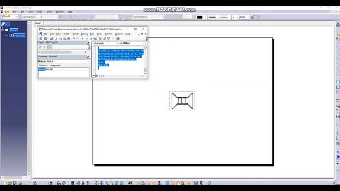The width and height of the screenshot is (340, 191).
Task: Click the Undo arrow in VBA toolbar
Action: coord(74,39)
